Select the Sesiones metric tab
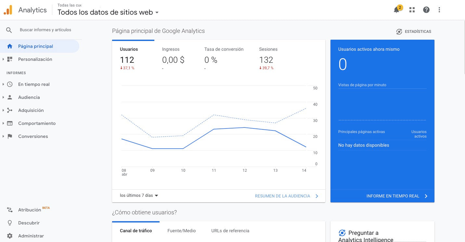The width and height of the screenshot is (465, 242). pos(268,59)
